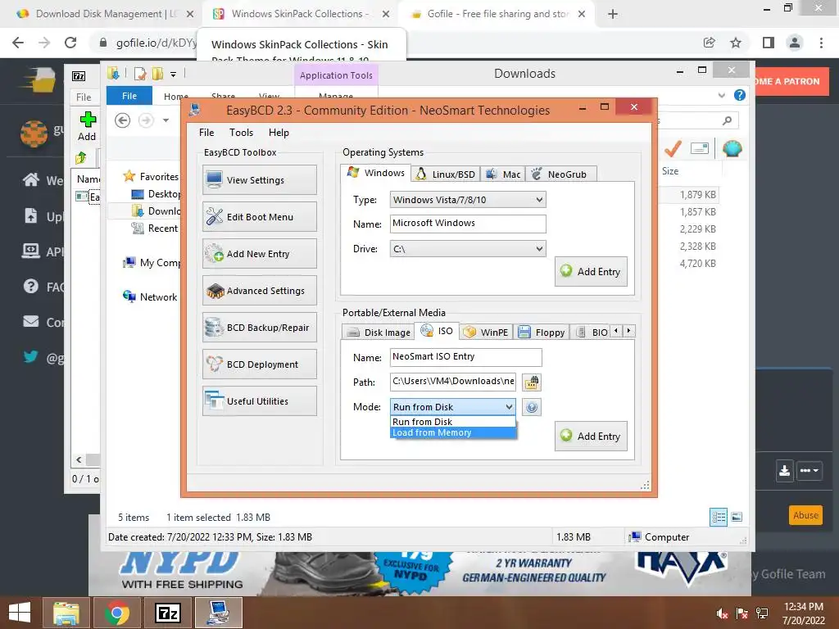Open new Chrome tab

[x=613, y=14]
